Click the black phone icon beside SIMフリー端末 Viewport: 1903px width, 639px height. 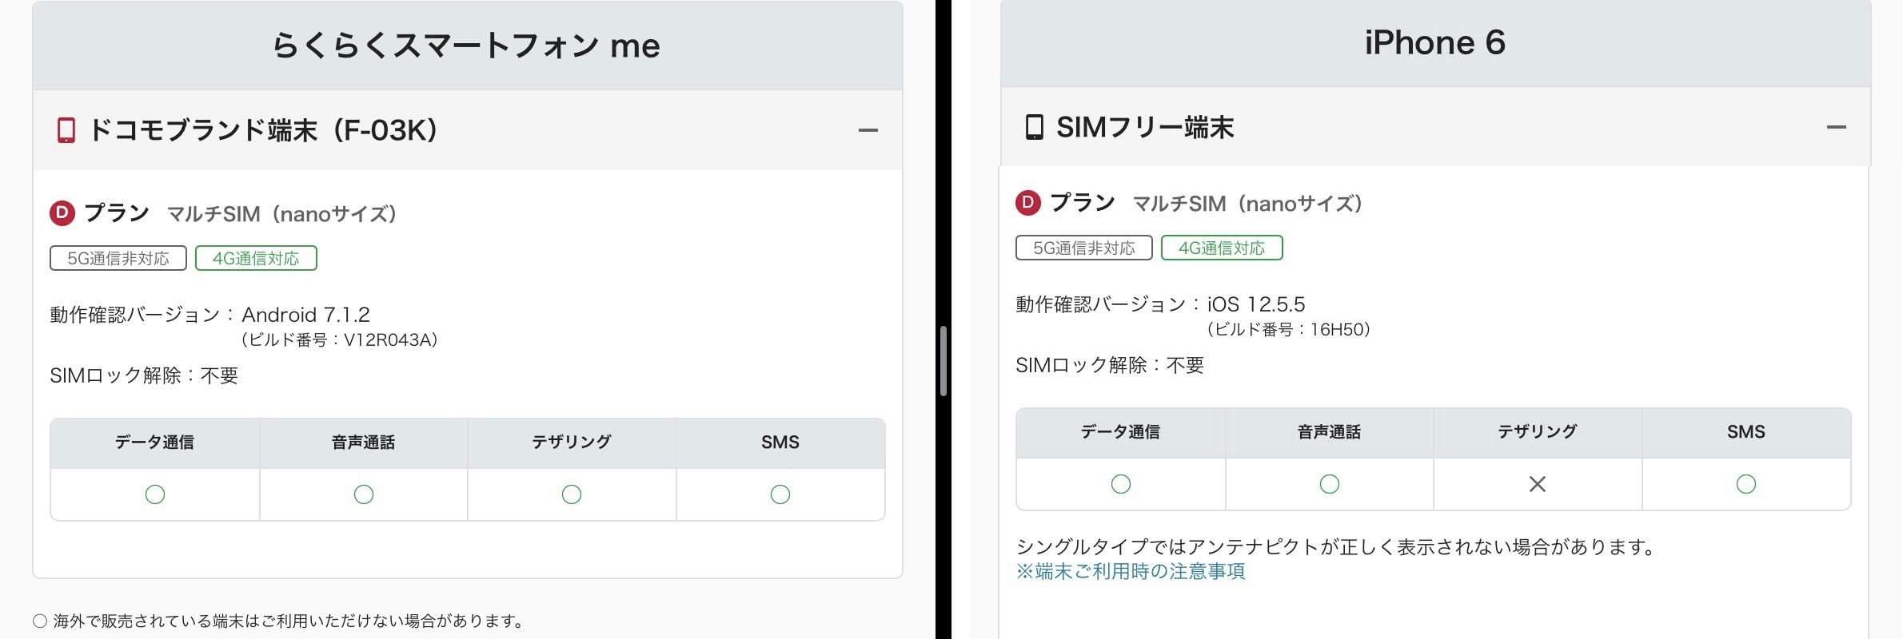pos(1034,127)
